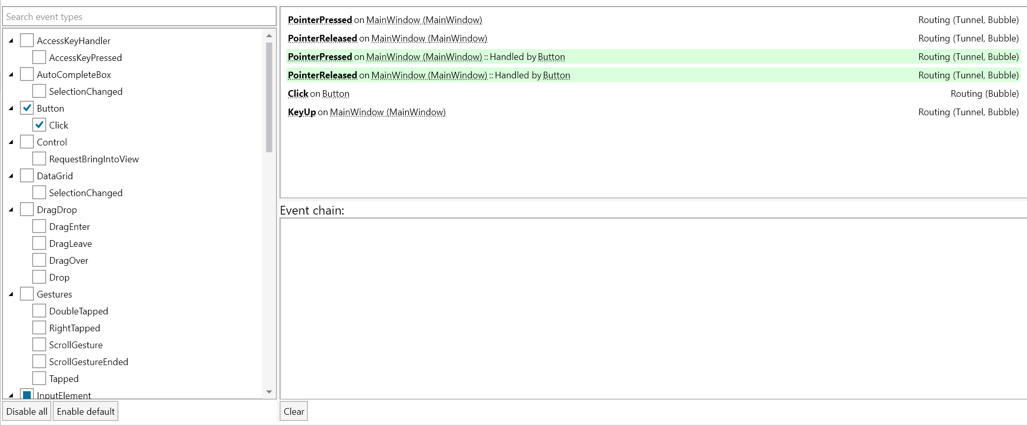Collapse the DragDrop group arrow
The image size is (1027, 425).
point(11,209)
